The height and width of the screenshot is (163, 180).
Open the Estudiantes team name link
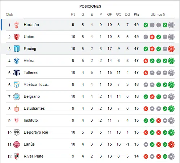pos(34,108)
